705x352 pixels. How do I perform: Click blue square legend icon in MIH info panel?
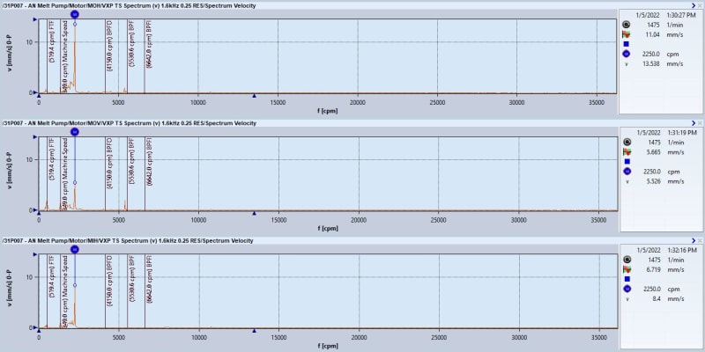(x=627, y=279)
